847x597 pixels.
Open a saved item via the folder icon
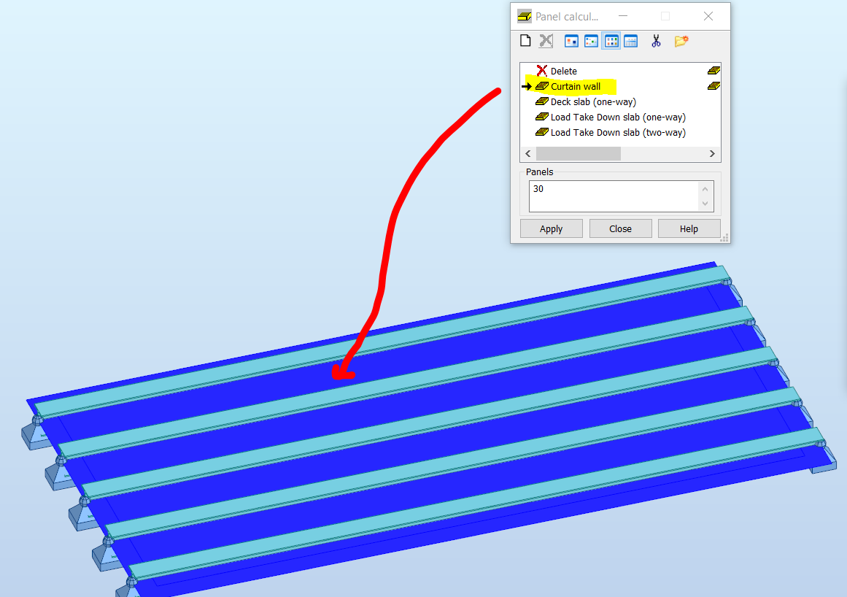click(x=680, y=40)
